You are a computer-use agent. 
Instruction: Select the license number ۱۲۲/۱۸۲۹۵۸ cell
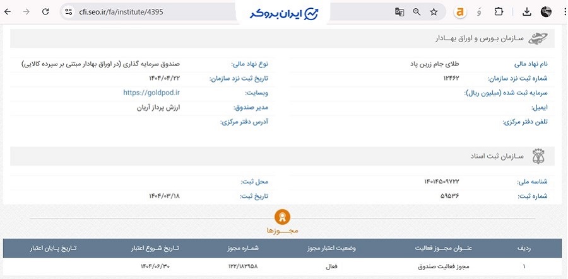coord(243,266)
